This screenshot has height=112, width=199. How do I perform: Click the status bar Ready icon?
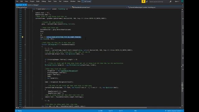[16, 111]
